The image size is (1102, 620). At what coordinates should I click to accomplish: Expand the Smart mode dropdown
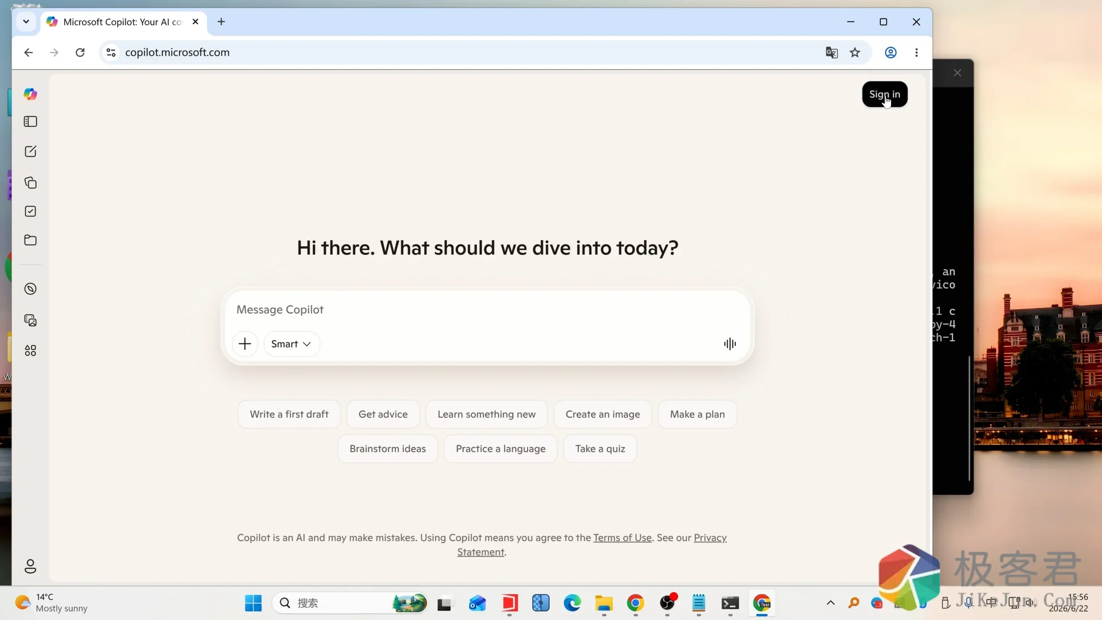(x=291, y=344)
